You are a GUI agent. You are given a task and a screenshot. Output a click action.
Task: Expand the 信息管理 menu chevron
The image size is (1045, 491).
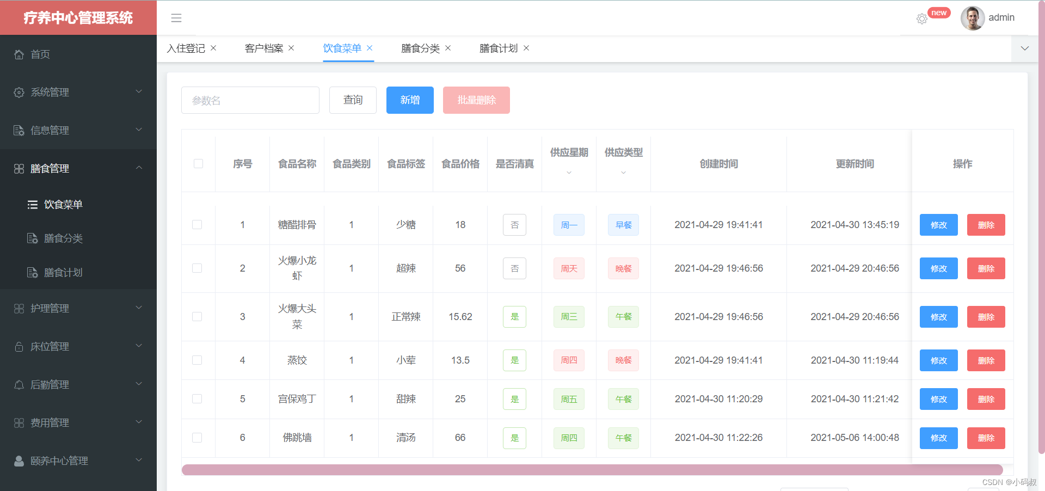point(139,130)
